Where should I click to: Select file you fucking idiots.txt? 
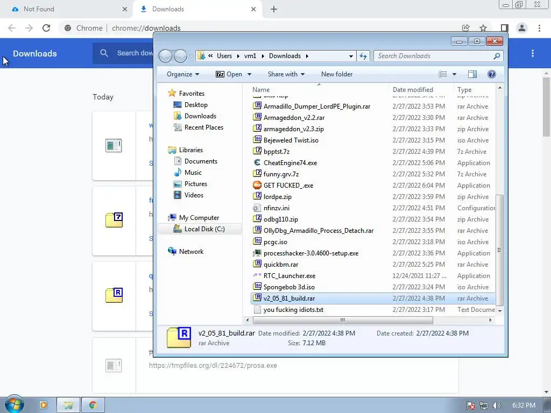coord(293,309)
